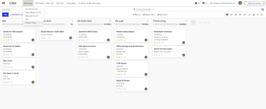Switch to Map pin view icon

(258, 15)
